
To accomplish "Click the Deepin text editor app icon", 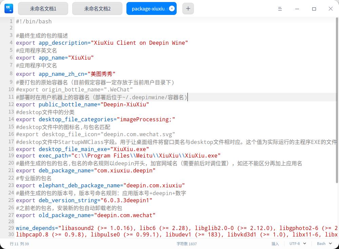I will 9,9.
